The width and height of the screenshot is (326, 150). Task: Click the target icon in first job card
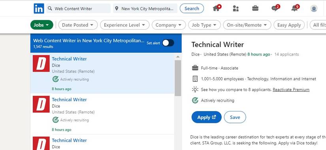point(55,79)
